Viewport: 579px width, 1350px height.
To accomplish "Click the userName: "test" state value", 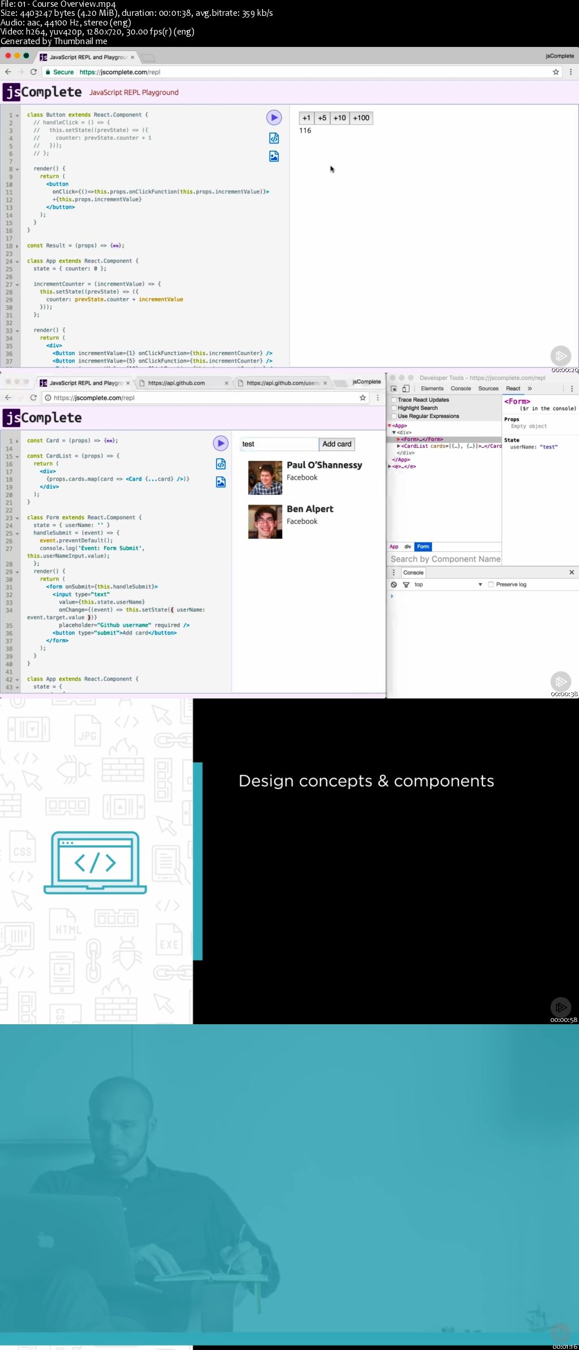I will pos(534,447).
